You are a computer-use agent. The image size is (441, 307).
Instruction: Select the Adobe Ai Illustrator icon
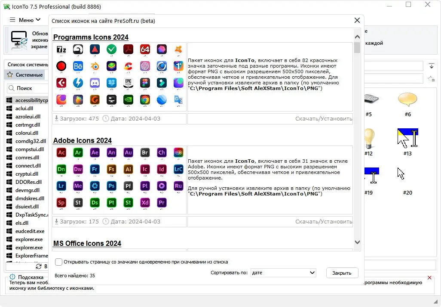128,169
